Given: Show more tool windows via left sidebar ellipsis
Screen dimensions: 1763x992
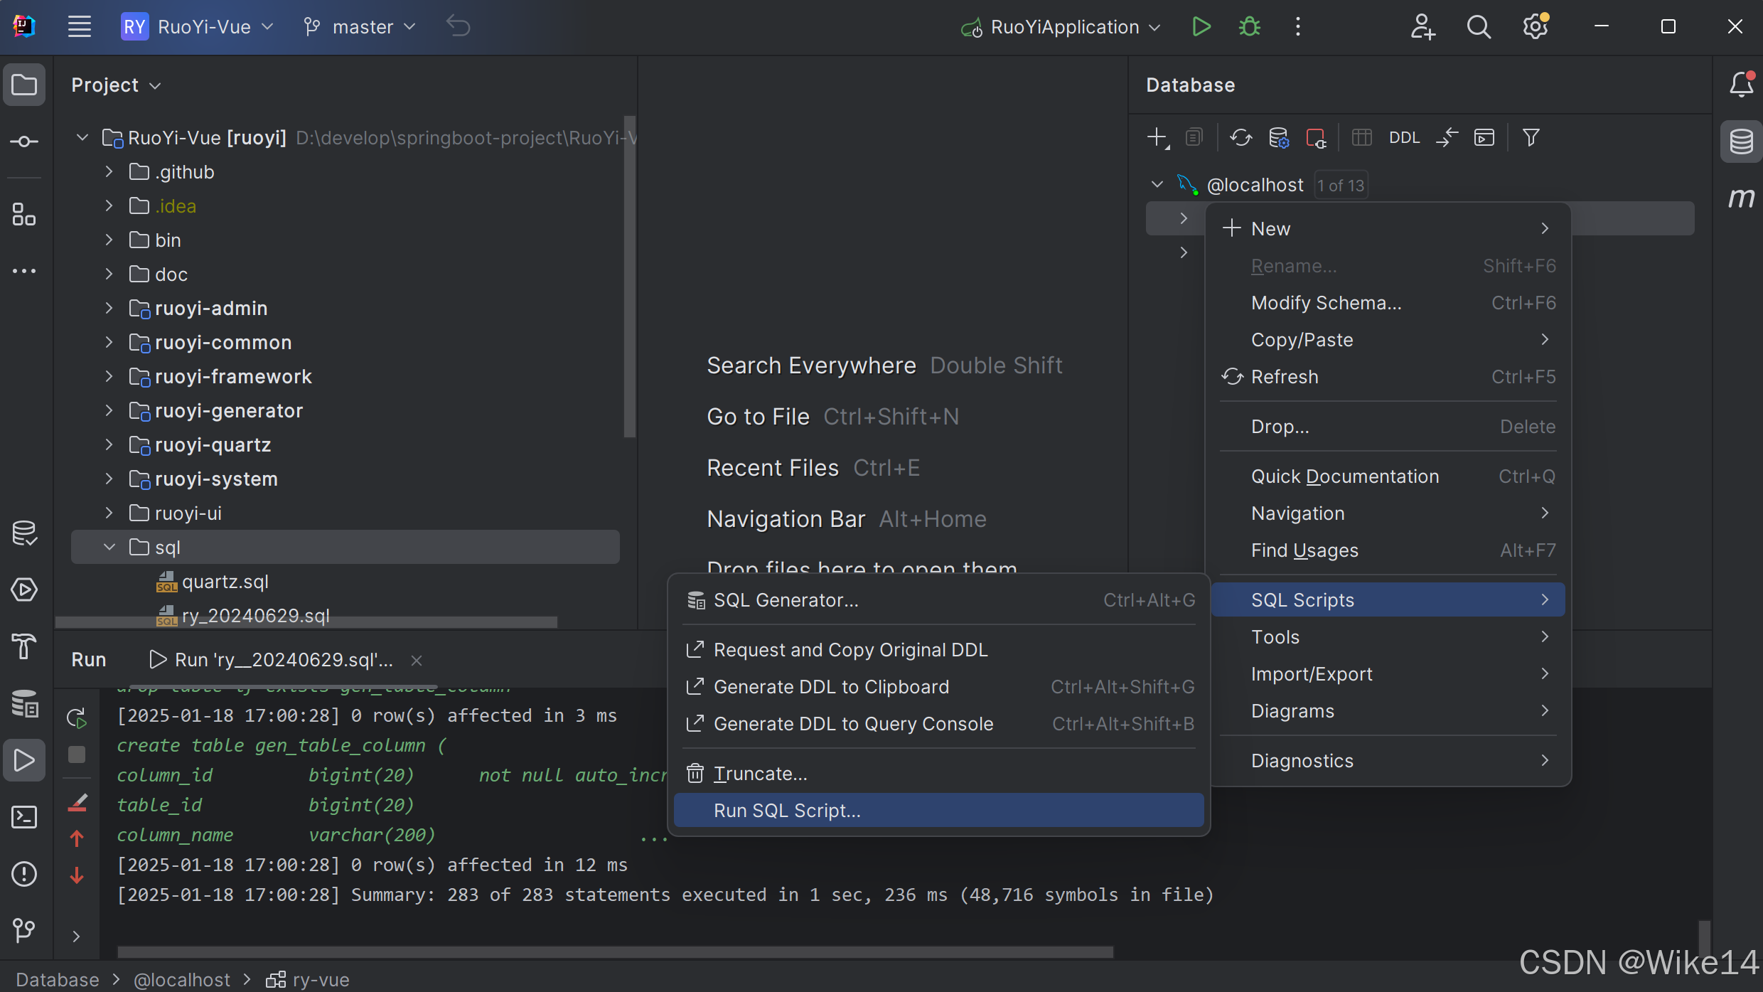Looking at the screenshot, I should (x=24, y=271).
